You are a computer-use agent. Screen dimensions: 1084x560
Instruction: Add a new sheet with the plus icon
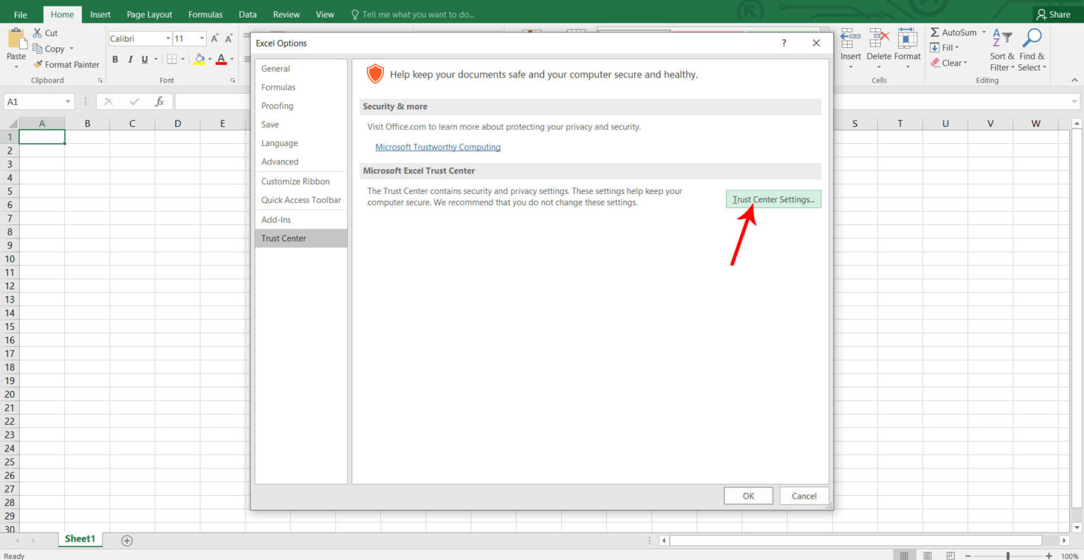[x=127, y=540]
